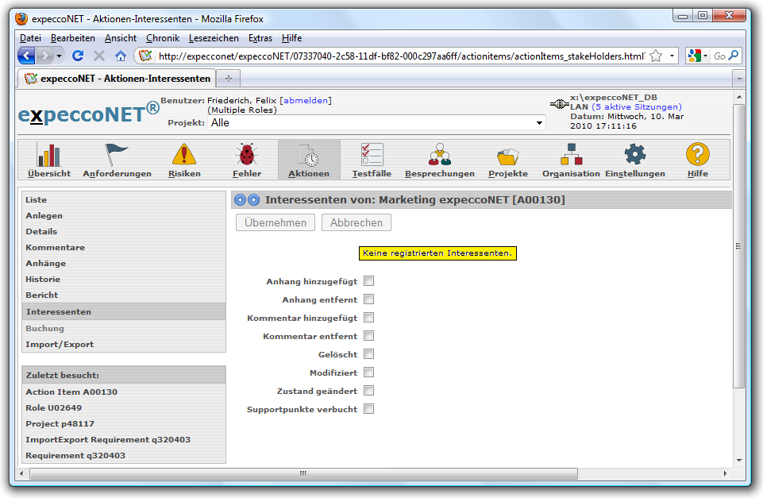Open Organisation via the hierarchy chart icon
The height and width of the screenshot is (498, 763).
pos(571,155)
